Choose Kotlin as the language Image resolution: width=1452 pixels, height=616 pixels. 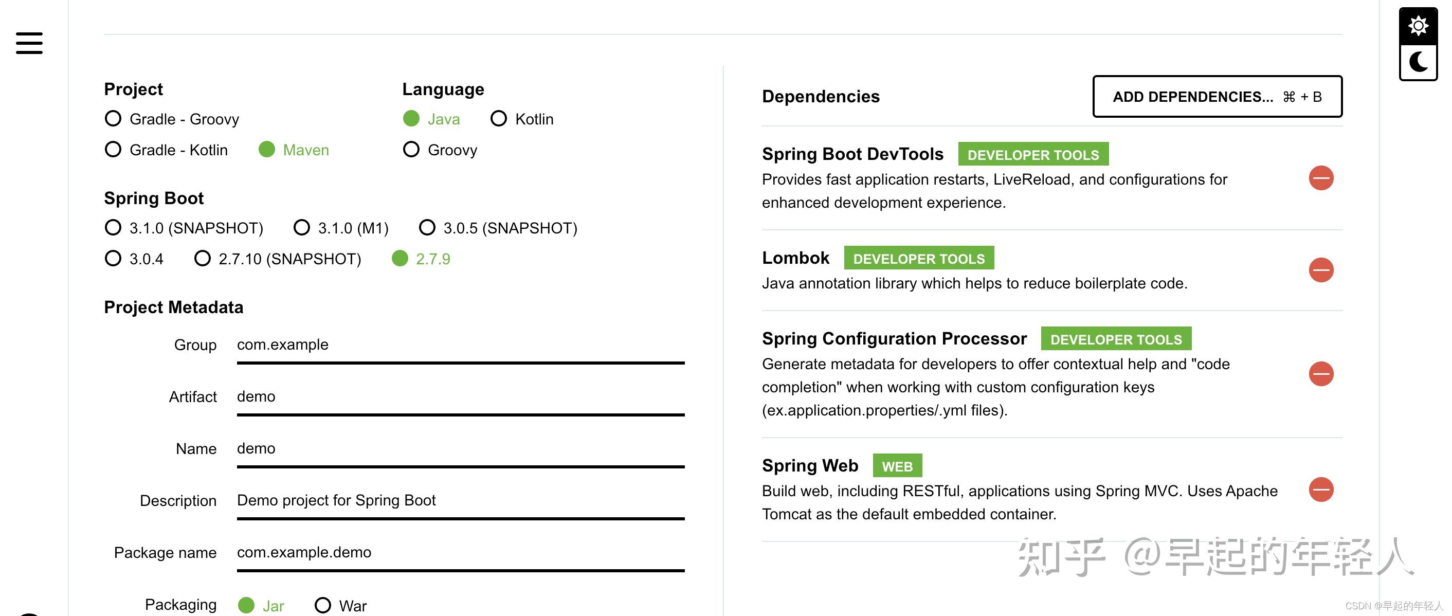click(x=522, y=119)
